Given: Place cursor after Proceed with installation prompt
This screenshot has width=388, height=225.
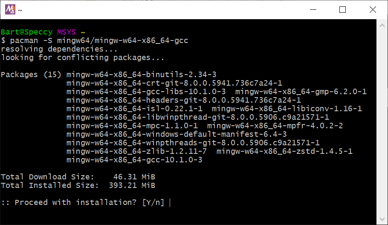Looking at the screenshot, I should coord(170,203).
